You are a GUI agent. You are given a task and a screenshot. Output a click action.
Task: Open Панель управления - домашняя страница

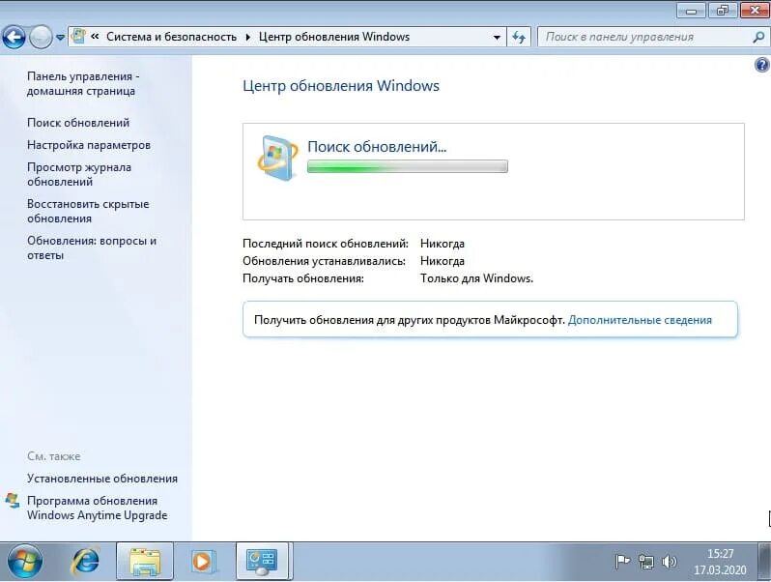(83, 84)
